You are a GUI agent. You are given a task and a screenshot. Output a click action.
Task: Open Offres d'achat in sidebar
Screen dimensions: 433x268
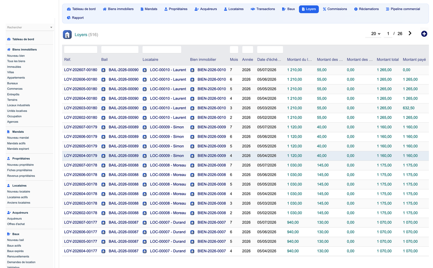pyautogui.click(x=16, y=224)
